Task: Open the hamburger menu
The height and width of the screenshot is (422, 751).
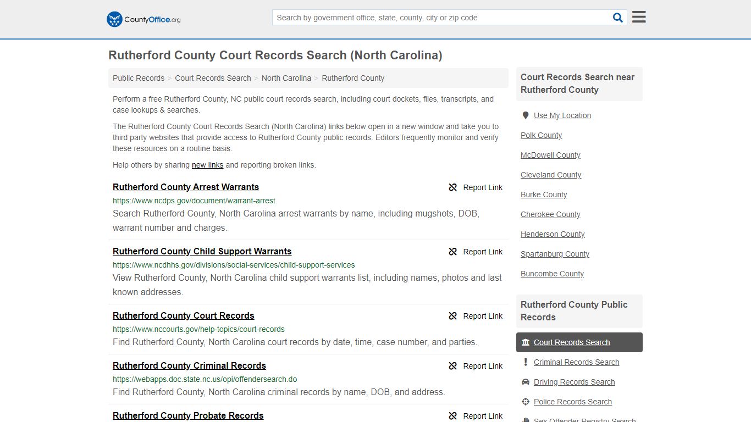Action: click(x=639, y=17)
